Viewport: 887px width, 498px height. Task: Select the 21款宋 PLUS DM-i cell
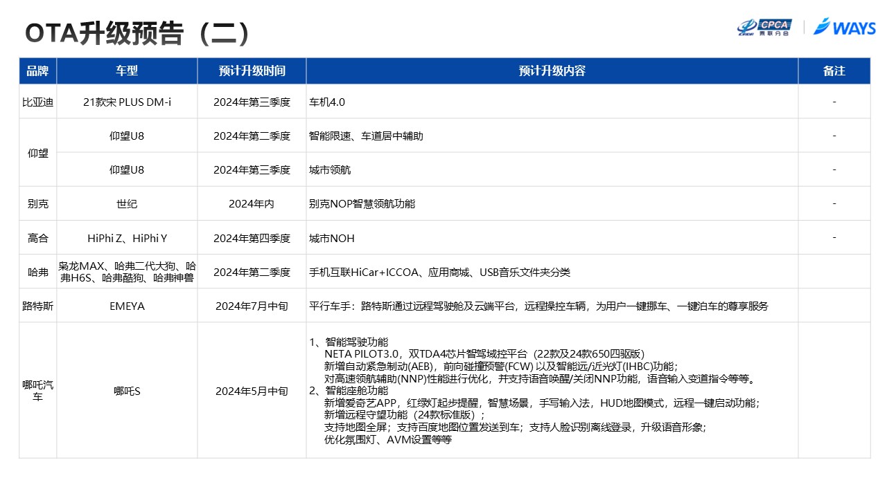tap(127, 102)
